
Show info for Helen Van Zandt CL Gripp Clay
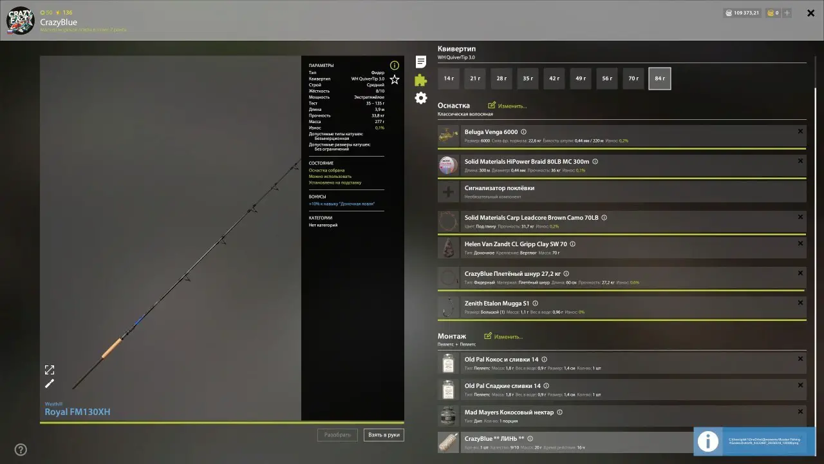point(572,244)
